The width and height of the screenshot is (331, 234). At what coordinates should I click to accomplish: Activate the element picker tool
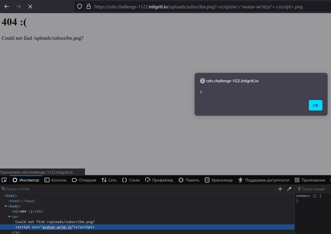click(4, 180)
